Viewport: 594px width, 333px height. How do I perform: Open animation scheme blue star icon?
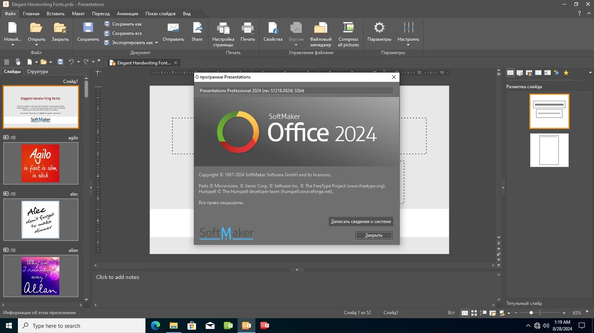coord(556,73)
